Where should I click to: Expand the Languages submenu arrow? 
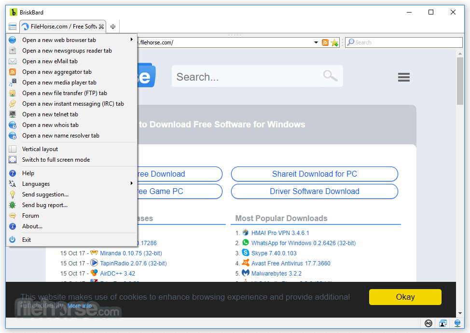(x=132, y=183)
